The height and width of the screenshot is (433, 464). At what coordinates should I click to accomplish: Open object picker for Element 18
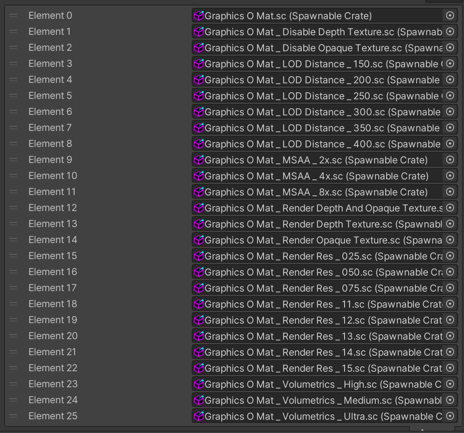(x=450, y=303)
